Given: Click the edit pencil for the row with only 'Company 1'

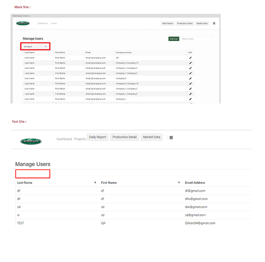Looking at the screenshot, I should 190,99.
